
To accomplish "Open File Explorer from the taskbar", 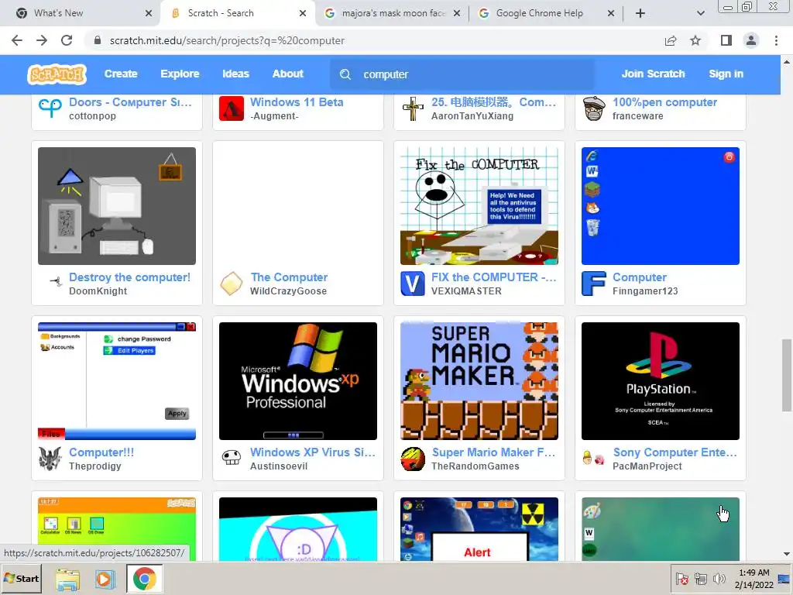I will coord(67,579).
